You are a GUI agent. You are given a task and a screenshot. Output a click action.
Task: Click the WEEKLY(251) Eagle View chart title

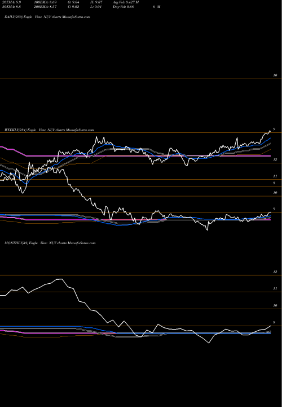(49, 130)
